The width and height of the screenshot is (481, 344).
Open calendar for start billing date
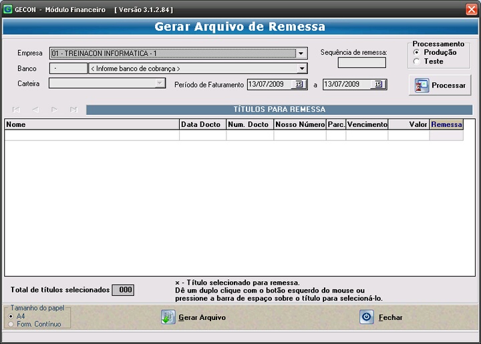299,84
